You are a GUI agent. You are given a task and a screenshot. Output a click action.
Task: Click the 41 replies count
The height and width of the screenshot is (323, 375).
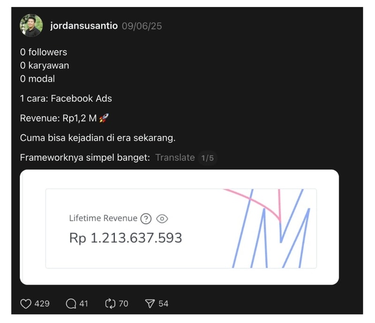[x=83, y=304]
